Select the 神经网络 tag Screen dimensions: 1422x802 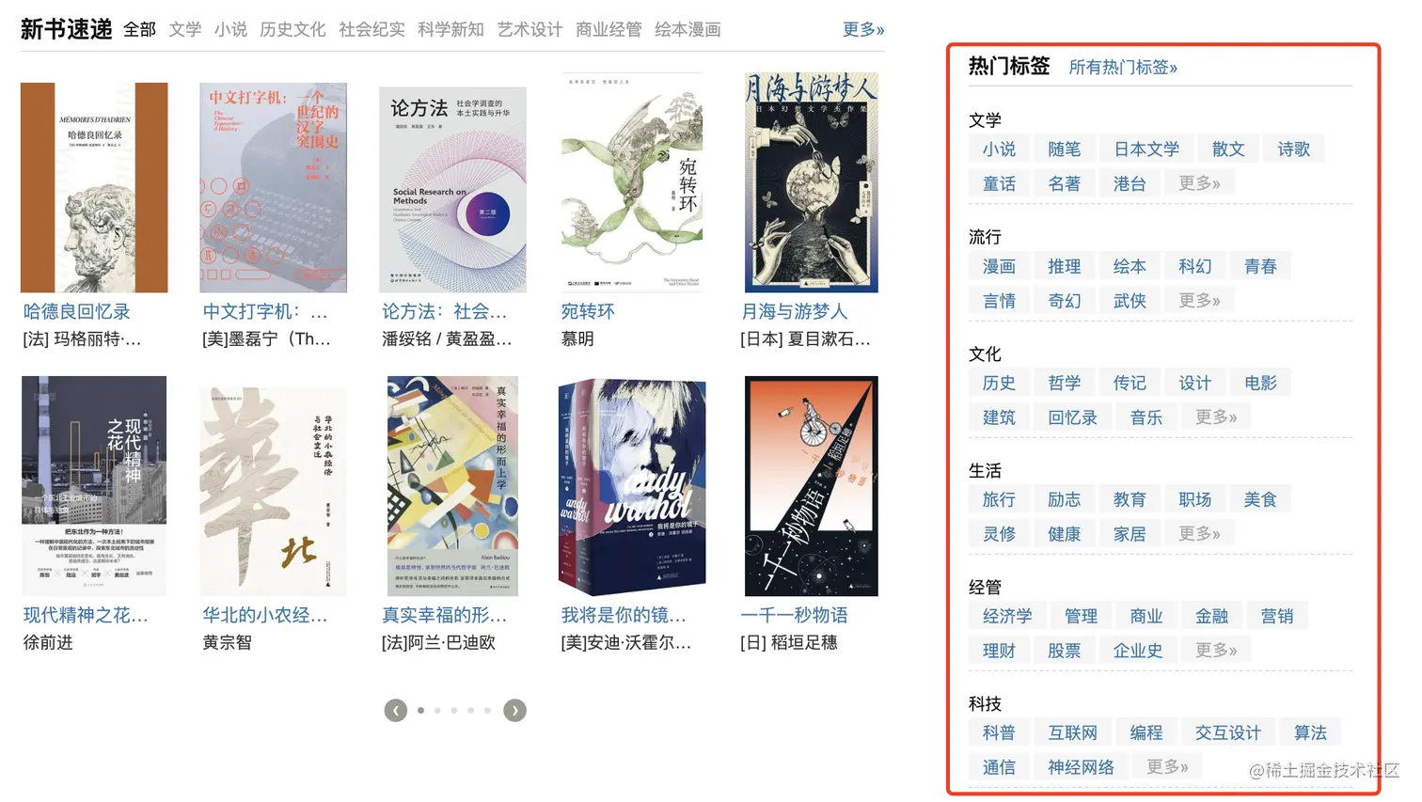[1081, 767]
